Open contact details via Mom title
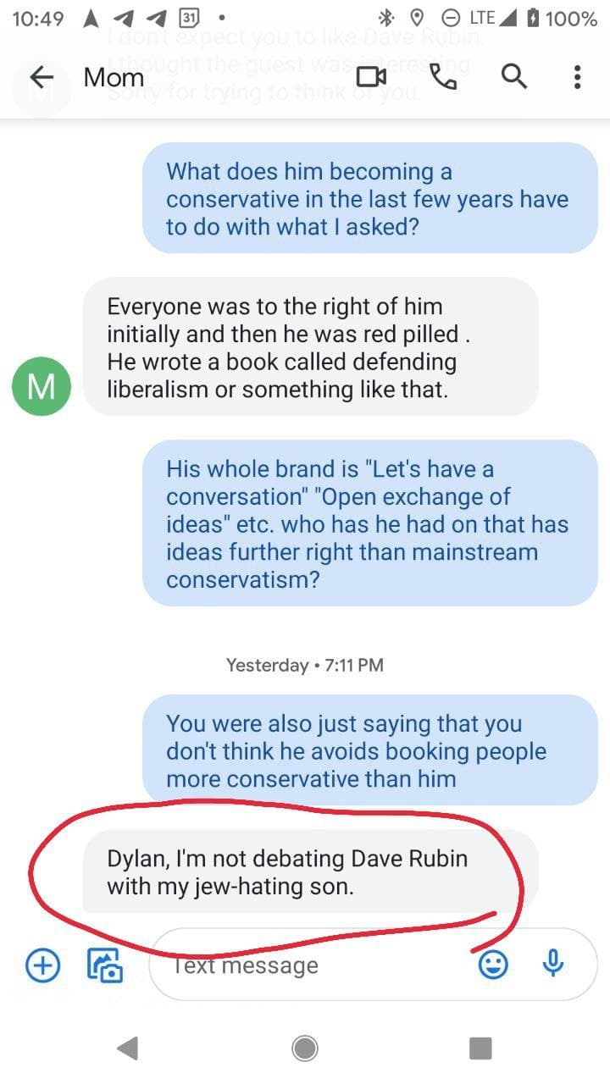The image size is (610, 1084). [x=114, y=77]
